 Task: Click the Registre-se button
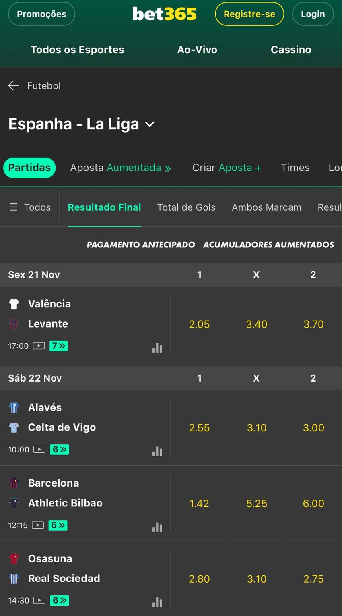click(249, 13)
